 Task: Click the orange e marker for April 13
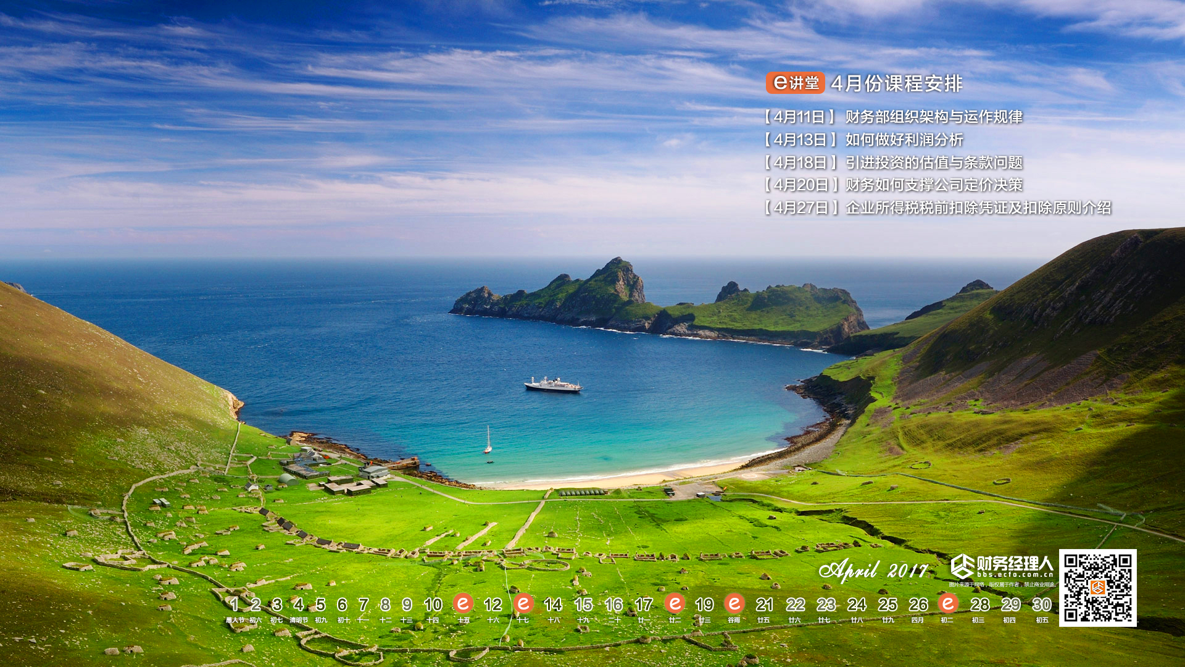click(x=523, y=603)
